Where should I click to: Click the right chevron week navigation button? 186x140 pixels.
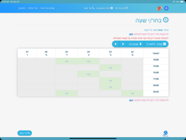123,44
